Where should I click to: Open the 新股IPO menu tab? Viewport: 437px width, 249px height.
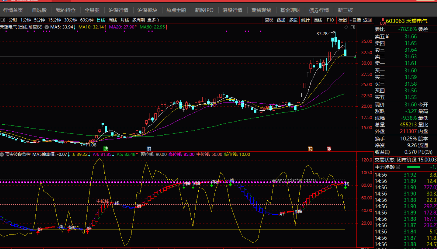coord(204,10)
